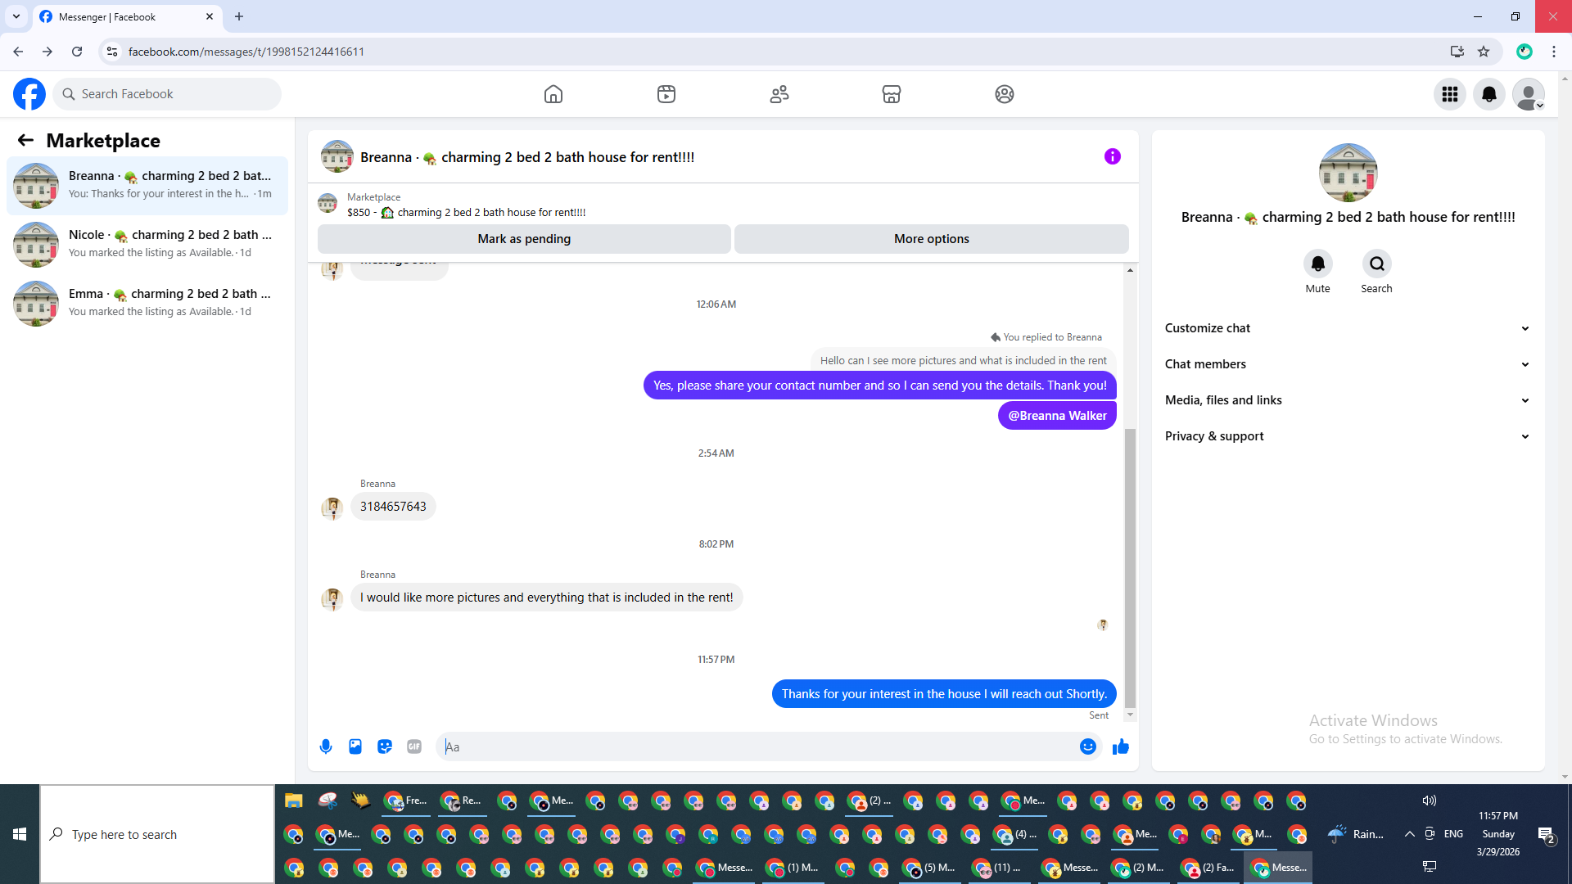The image size is (1572, 884).
Task: Open a new Chrome tab
Action: coord(239,16)
